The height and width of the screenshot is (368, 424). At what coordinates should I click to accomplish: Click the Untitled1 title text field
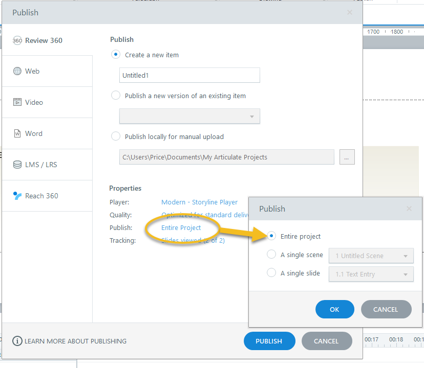coord(189,75)
